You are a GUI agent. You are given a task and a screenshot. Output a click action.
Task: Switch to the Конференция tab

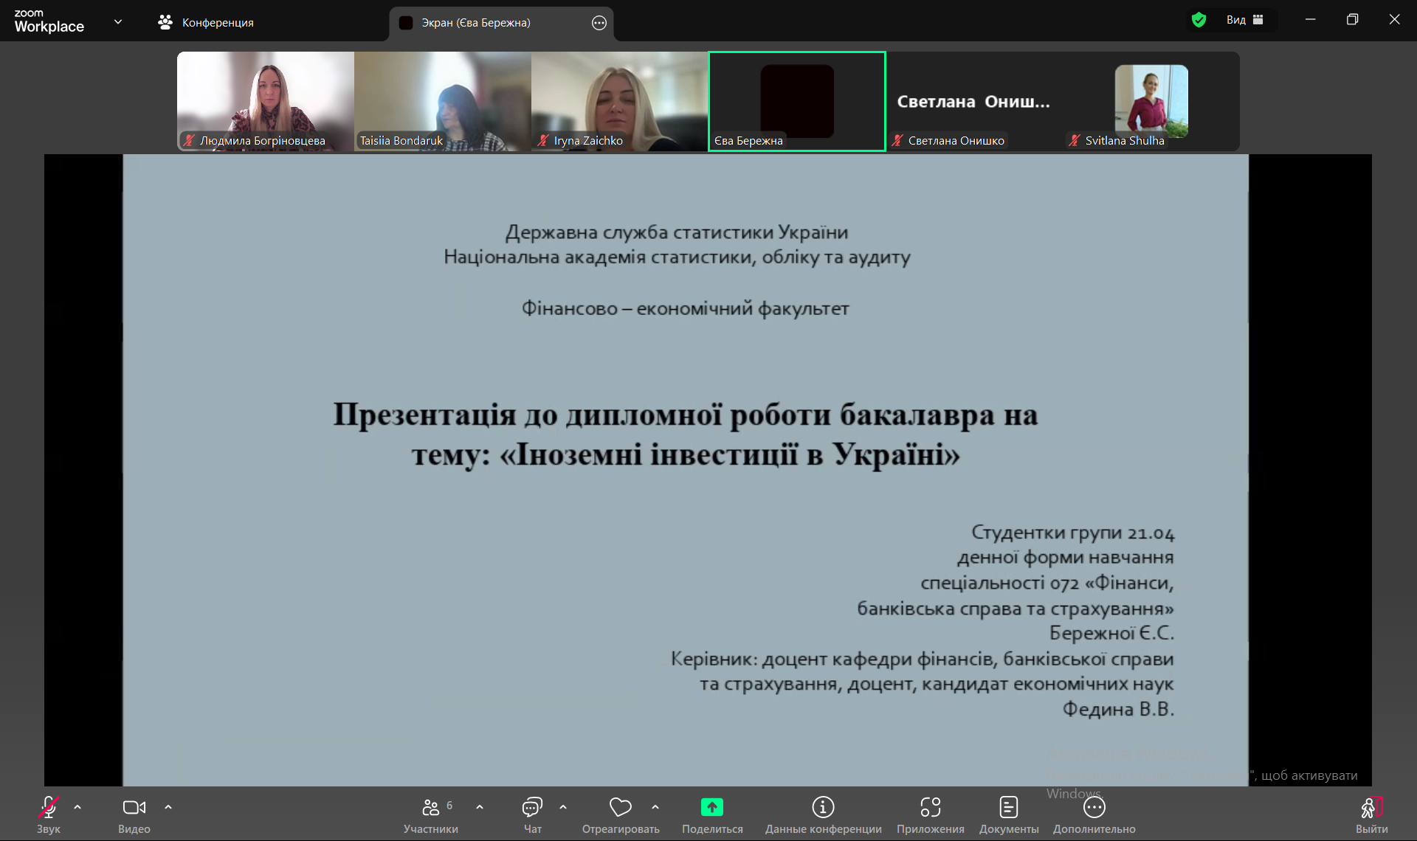206,23
